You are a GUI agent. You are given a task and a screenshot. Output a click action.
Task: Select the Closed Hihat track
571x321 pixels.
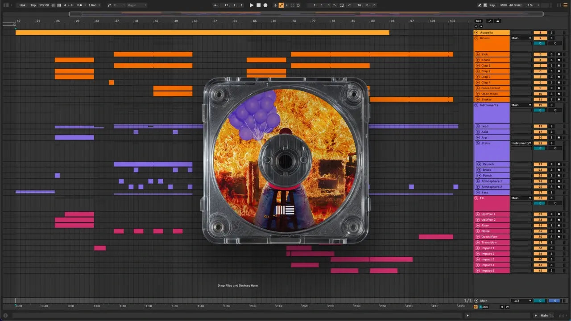click(492, 88)
